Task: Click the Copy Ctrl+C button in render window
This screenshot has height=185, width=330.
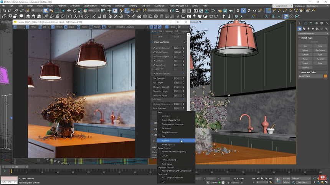Action: (44, 27)
